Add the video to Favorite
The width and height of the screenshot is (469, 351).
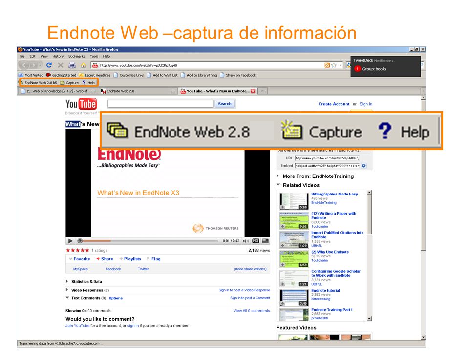(x=80, y=259)
